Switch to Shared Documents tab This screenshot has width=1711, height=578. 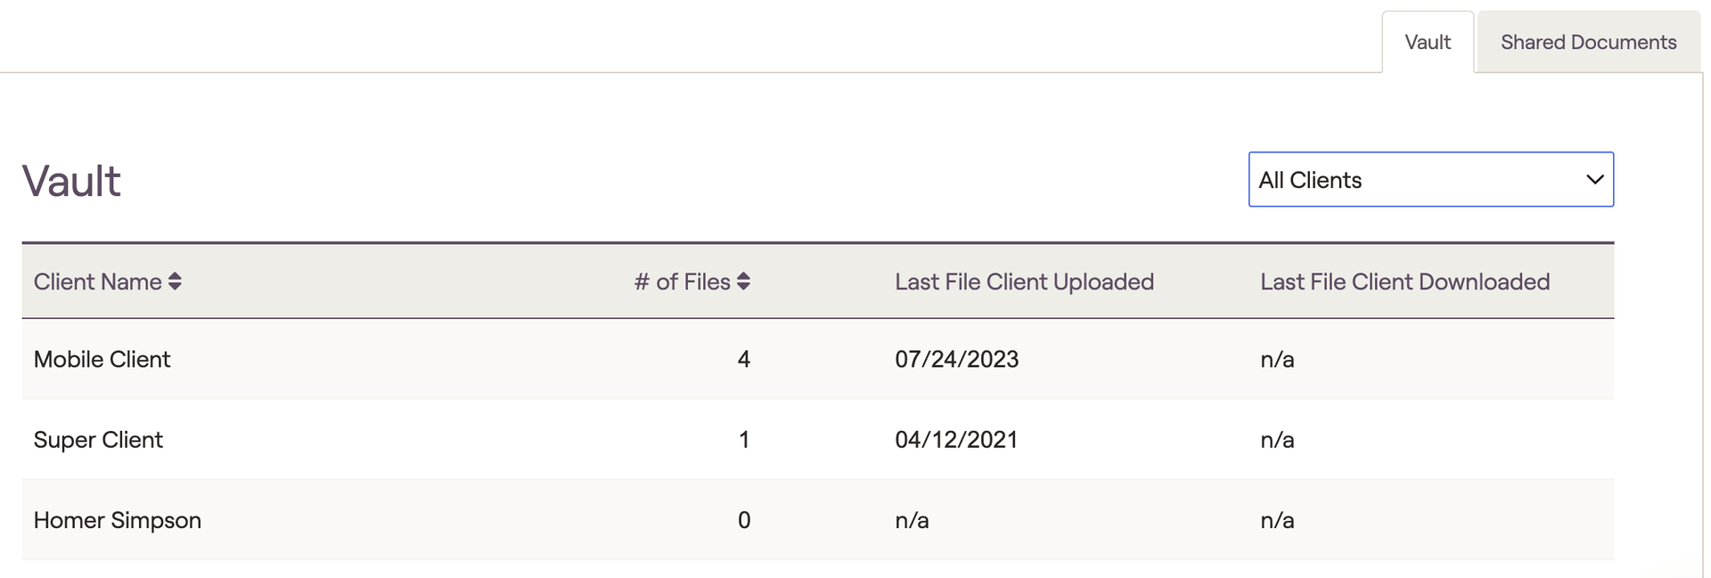coord(1587,43)
